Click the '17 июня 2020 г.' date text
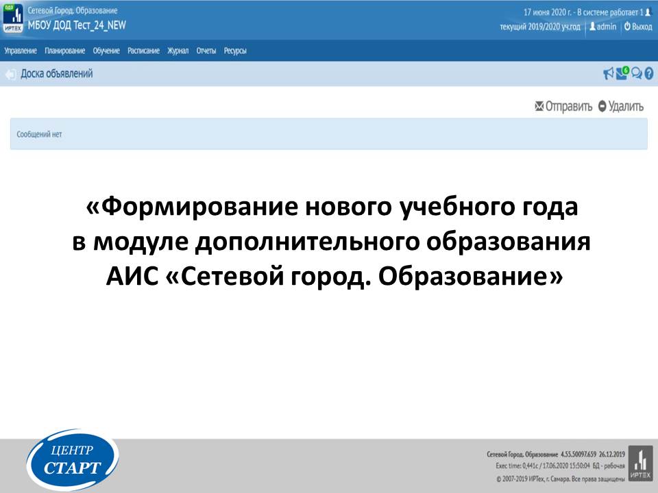 point(548,12)
